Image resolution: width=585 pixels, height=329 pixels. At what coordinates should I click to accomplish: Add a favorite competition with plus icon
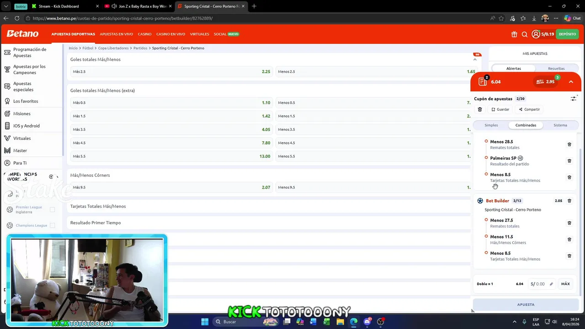tap(51, 177)
